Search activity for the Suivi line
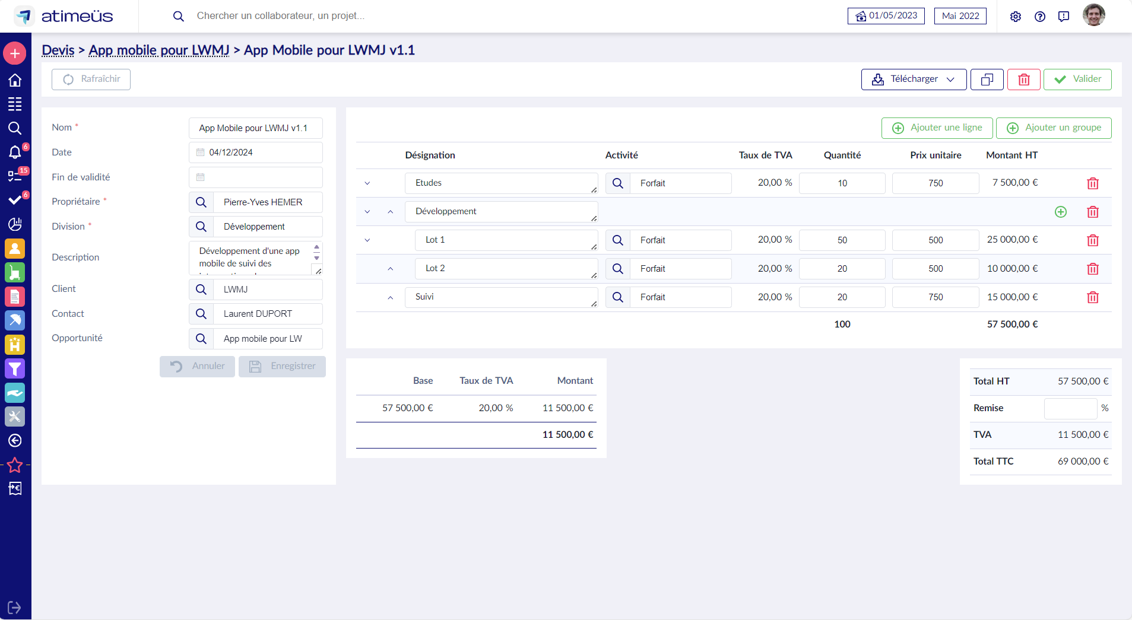Image resolution: width=1132 pixels, height=620 pixels. coord(617,297)
